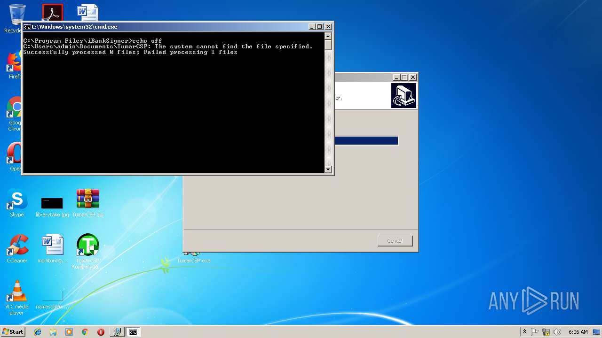Maximize the cmd.exe window
The width and height of the screenshot is (602, 338).
320,27
